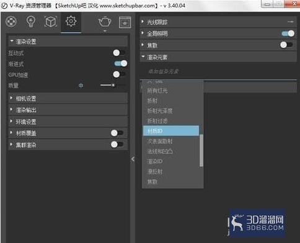Click the 质量 label
The height and width of the screenshot is (243, 300).
coord(14,86)
